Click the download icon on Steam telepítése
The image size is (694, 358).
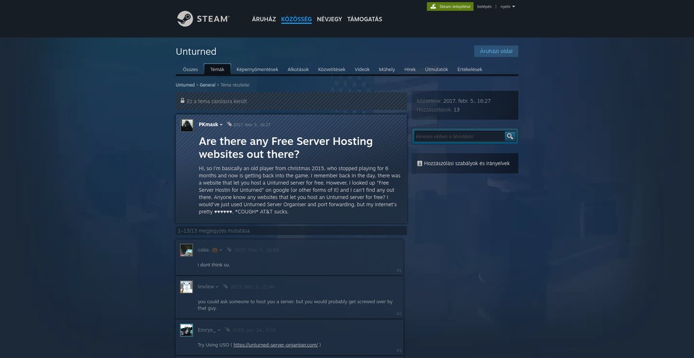pos(433,6)
